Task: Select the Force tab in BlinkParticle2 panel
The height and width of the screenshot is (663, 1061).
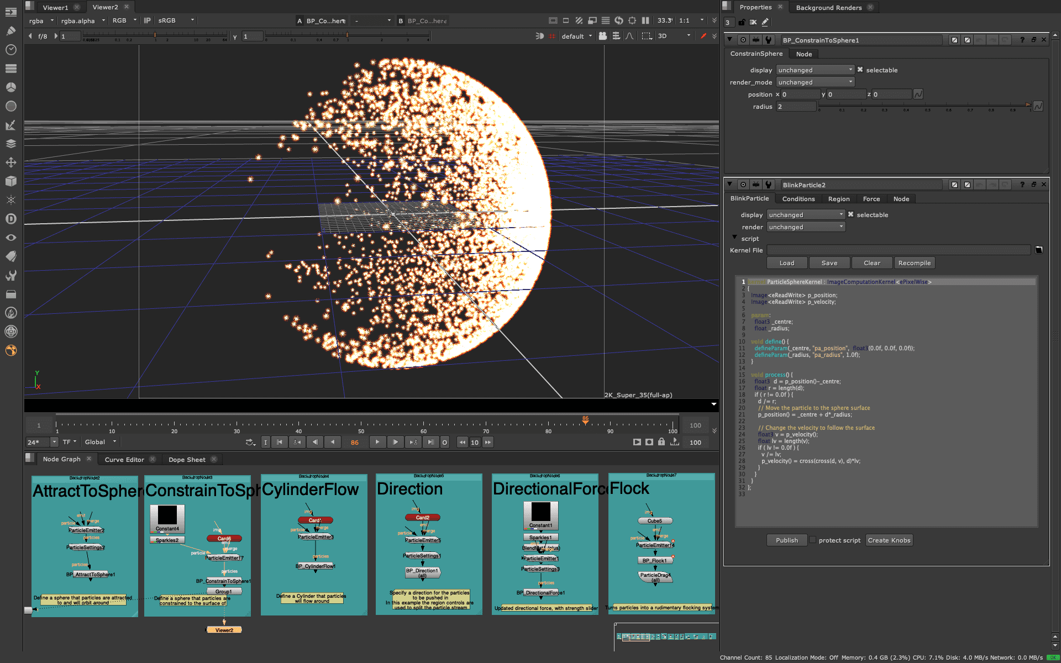Action: 873,198
